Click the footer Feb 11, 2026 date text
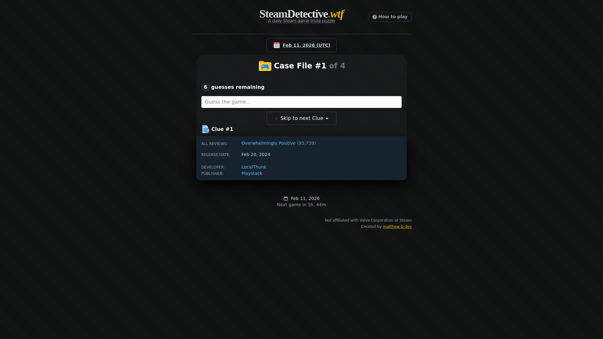This screenshot has height=339, width=603. coord(305,198)
